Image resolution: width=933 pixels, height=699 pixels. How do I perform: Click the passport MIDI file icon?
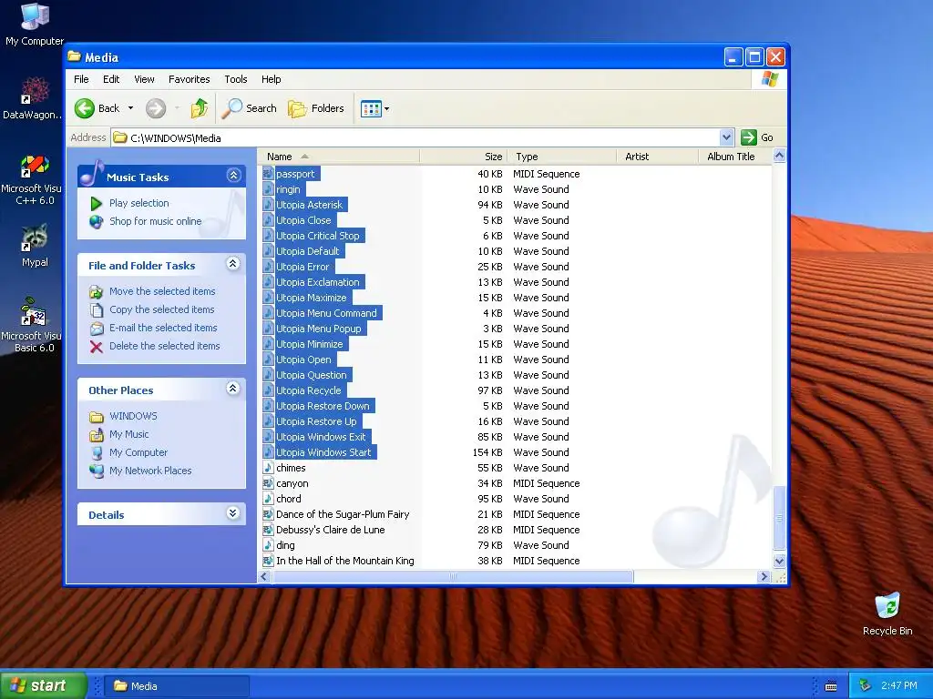(269, 174)
